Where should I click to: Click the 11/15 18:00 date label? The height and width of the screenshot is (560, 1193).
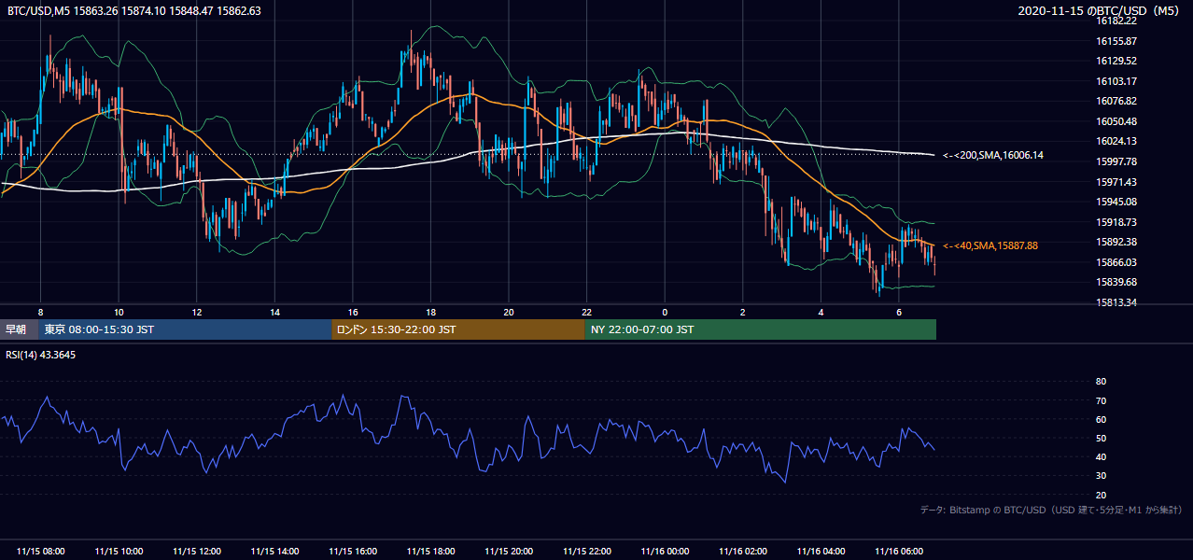click(x=430, y=552)
